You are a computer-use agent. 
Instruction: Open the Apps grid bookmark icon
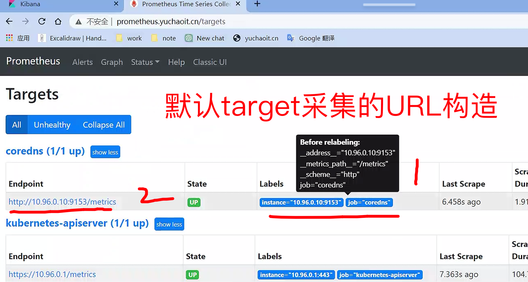(9, 38)
